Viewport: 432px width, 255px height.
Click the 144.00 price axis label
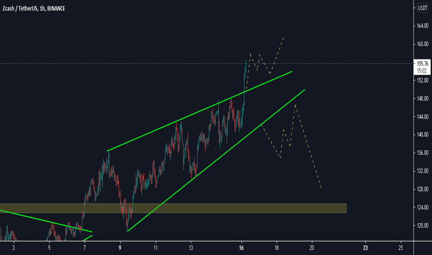pyautogui.click(x=423, y=117)
